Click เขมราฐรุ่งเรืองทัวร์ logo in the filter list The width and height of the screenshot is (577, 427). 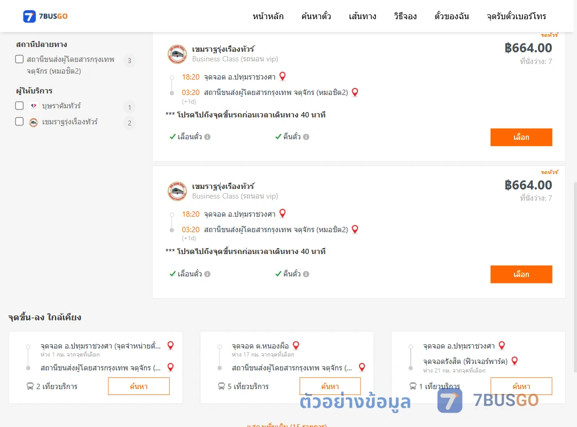(x=34, y=122)
